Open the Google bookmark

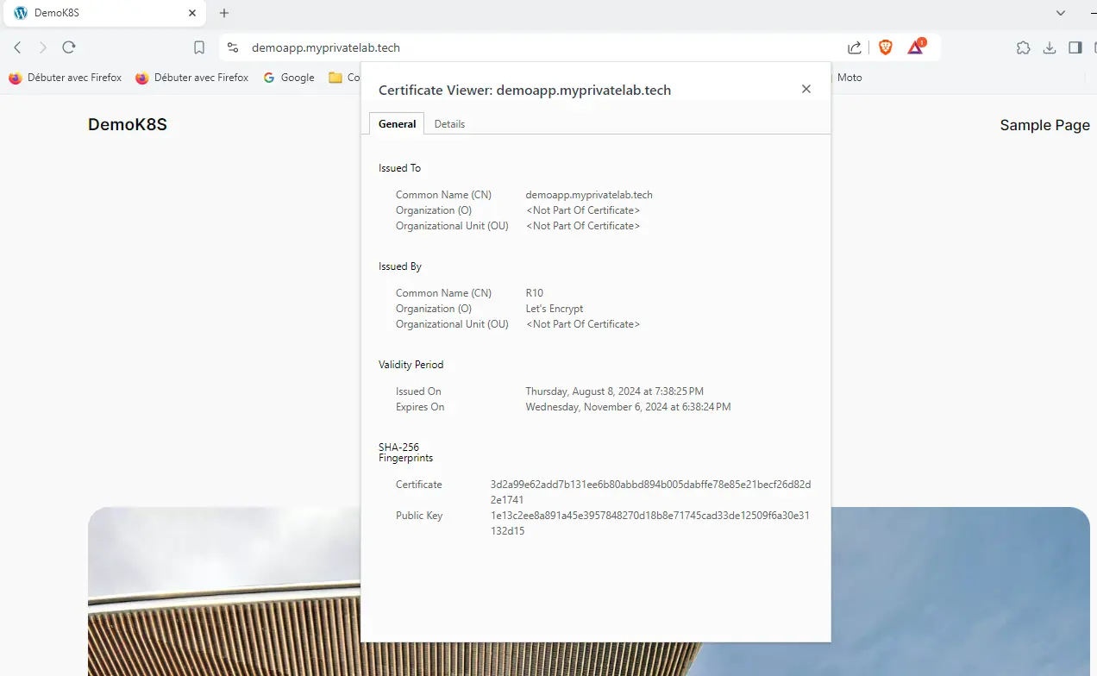[x=289, y=78]
